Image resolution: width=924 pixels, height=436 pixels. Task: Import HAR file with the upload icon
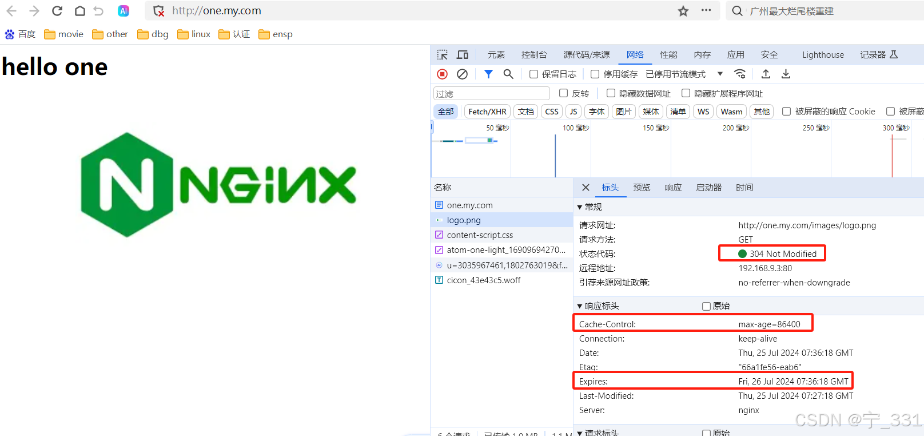pyautogui.click(x=766, y=74)
